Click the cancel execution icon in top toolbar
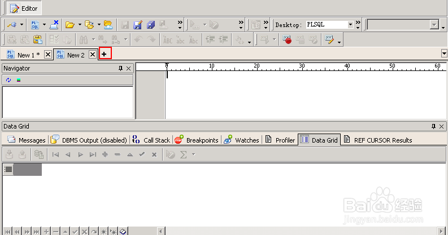The height and width of the screenshot is (235, 448). click(214, 25)
